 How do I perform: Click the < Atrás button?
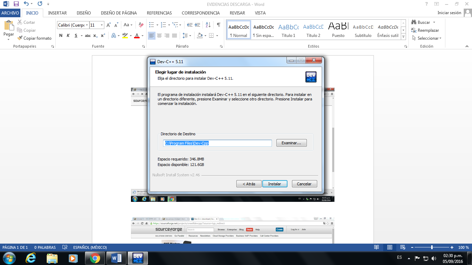click(x=249, y=184)
